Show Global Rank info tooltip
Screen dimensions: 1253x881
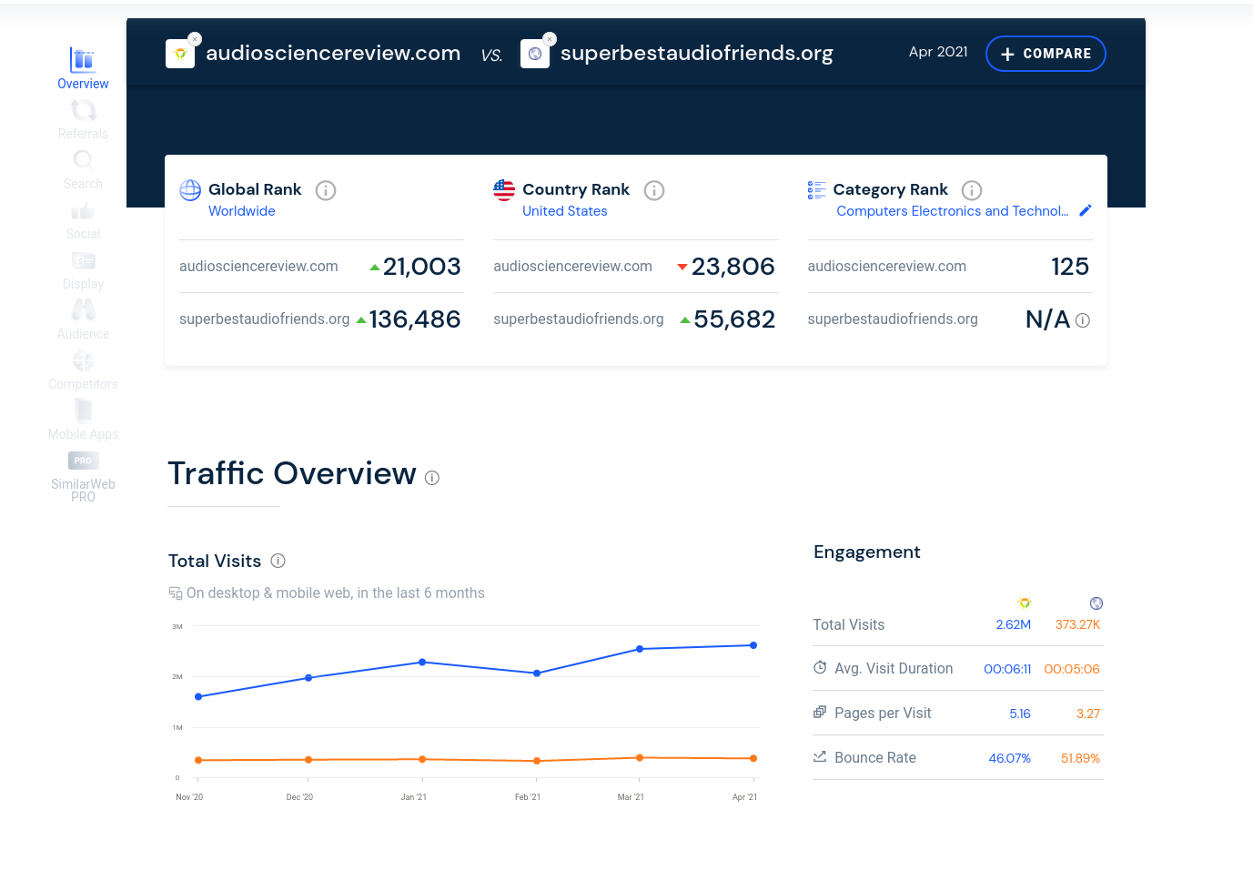click(326, 190)
